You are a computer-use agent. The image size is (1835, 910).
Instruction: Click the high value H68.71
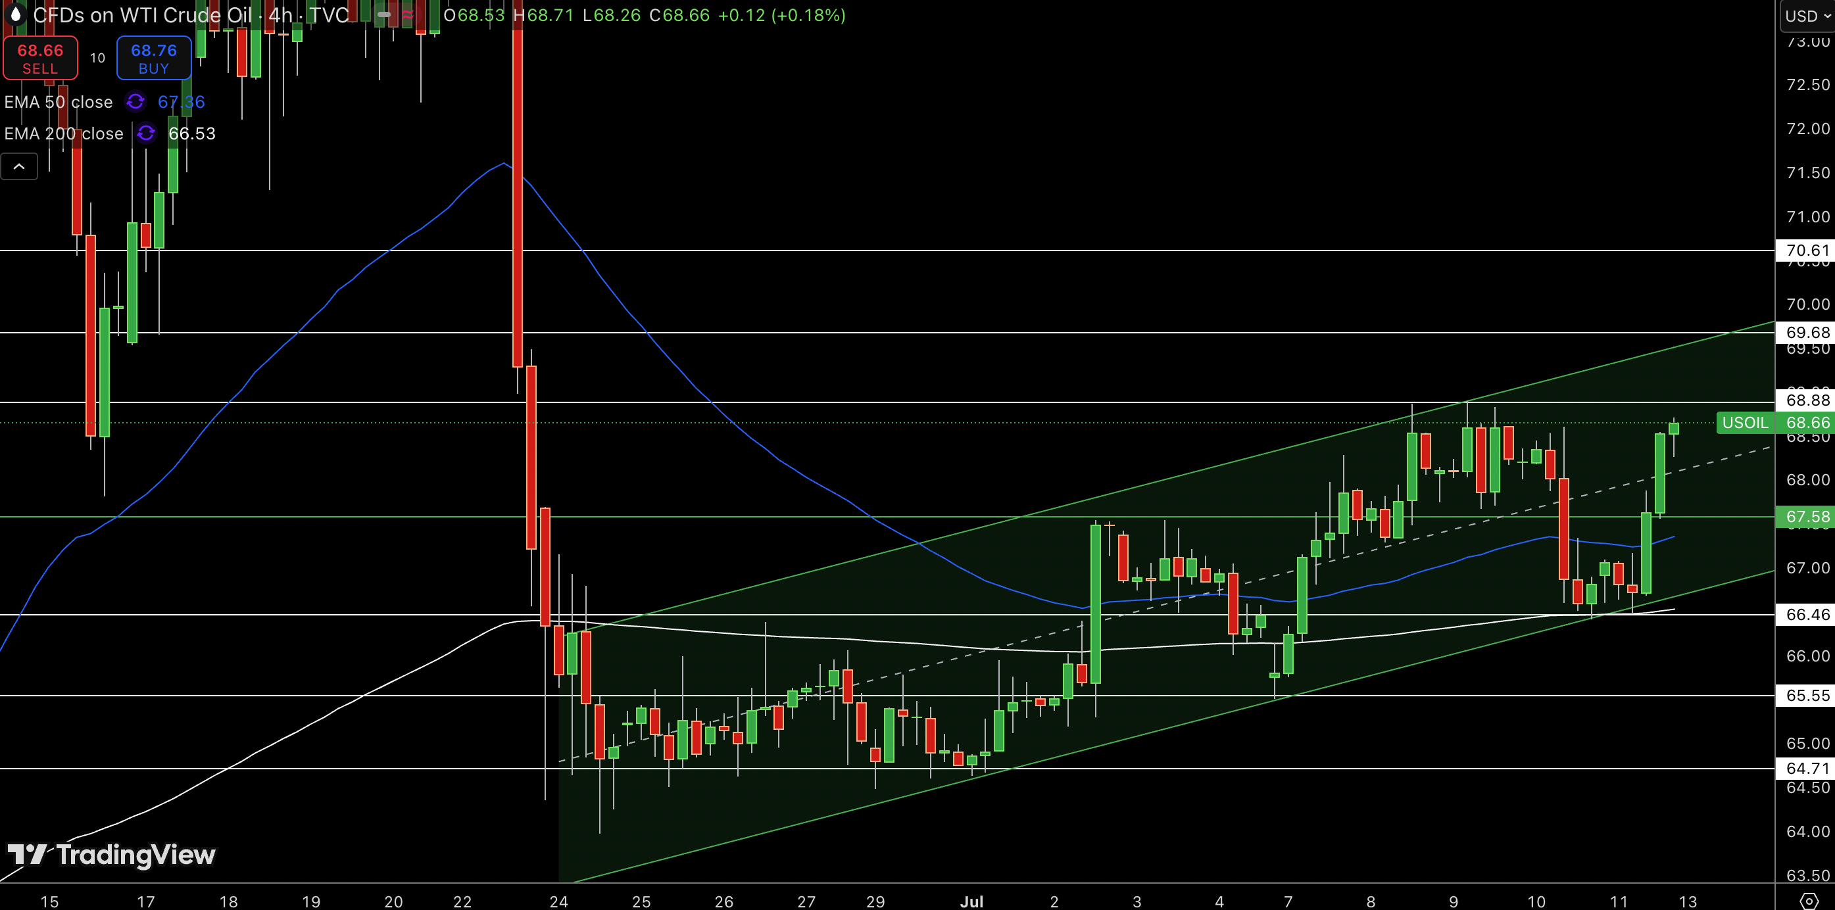[x=543, y=15]
